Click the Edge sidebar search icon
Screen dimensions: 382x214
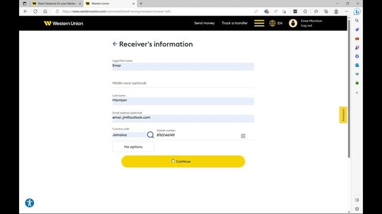coord(357,21)
